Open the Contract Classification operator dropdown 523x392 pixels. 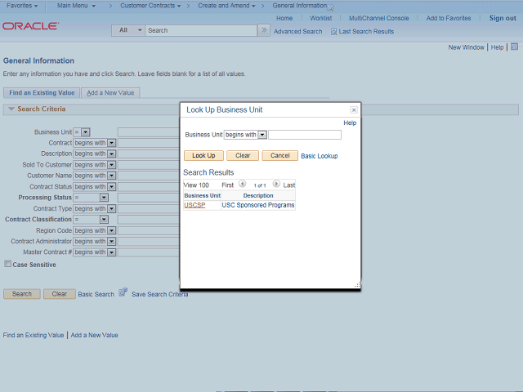tap(104, 220)
